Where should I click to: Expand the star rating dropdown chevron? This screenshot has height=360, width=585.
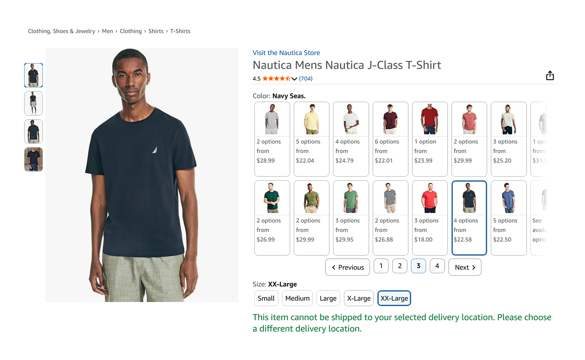point(294,79)
